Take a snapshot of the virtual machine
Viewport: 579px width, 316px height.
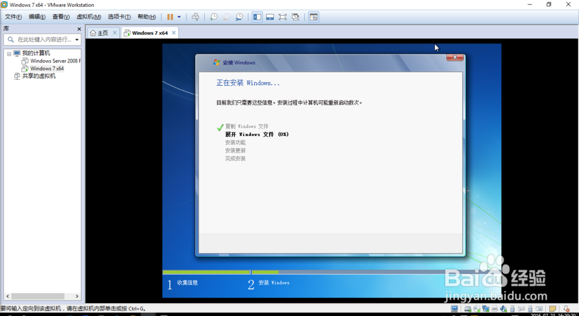(214, 17)
